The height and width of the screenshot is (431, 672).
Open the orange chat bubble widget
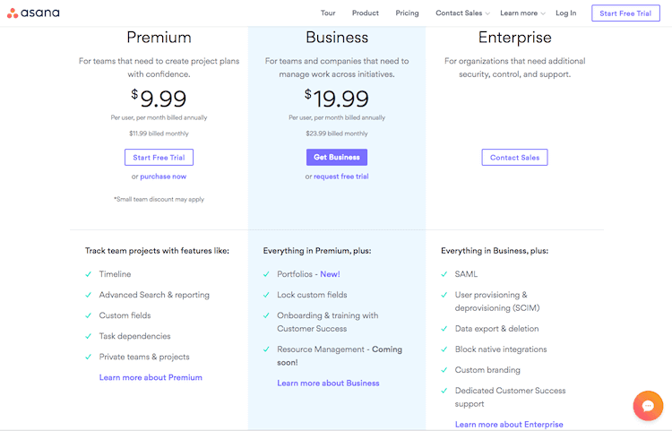point(647,406)
